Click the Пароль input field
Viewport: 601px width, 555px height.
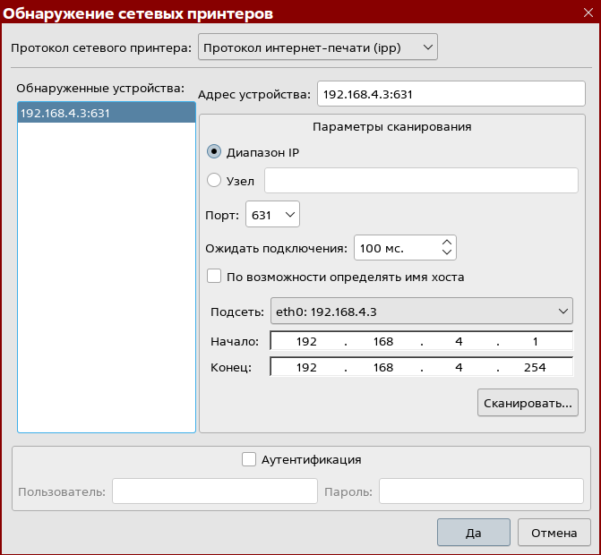481,491
